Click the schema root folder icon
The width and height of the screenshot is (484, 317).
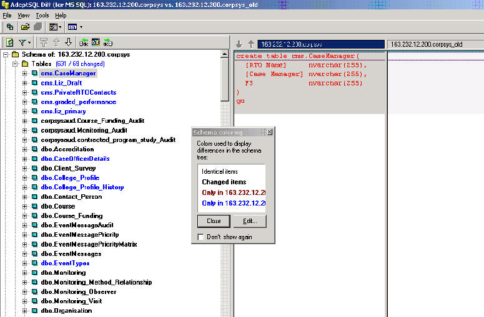tap(16, 54)
